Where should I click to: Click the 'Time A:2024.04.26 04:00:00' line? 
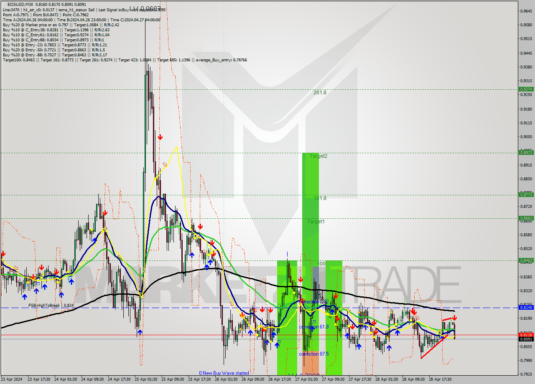(82, 20)
